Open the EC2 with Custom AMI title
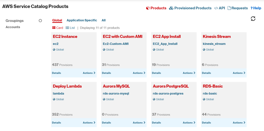 pyautogui.click(x=123, y=37)
